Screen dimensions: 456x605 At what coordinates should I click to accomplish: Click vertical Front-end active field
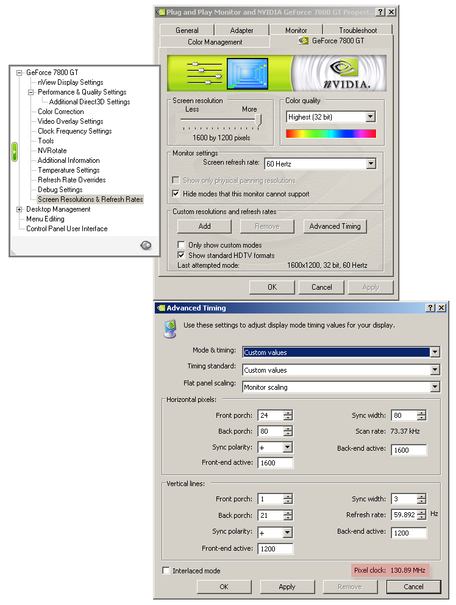[x=276, y=549]
